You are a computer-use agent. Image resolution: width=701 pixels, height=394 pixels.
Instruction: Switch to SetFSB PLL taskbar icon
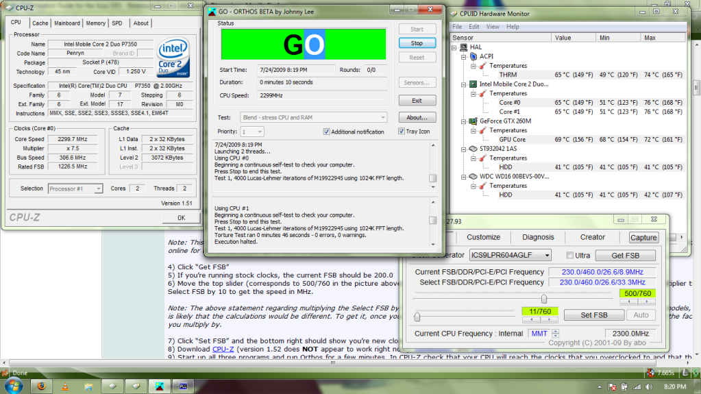[x=183, y=386]
